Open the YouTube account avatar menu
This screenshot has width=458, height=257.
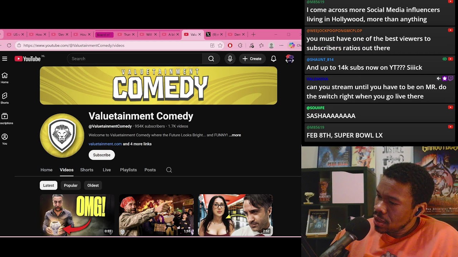[x=290, y=59]
